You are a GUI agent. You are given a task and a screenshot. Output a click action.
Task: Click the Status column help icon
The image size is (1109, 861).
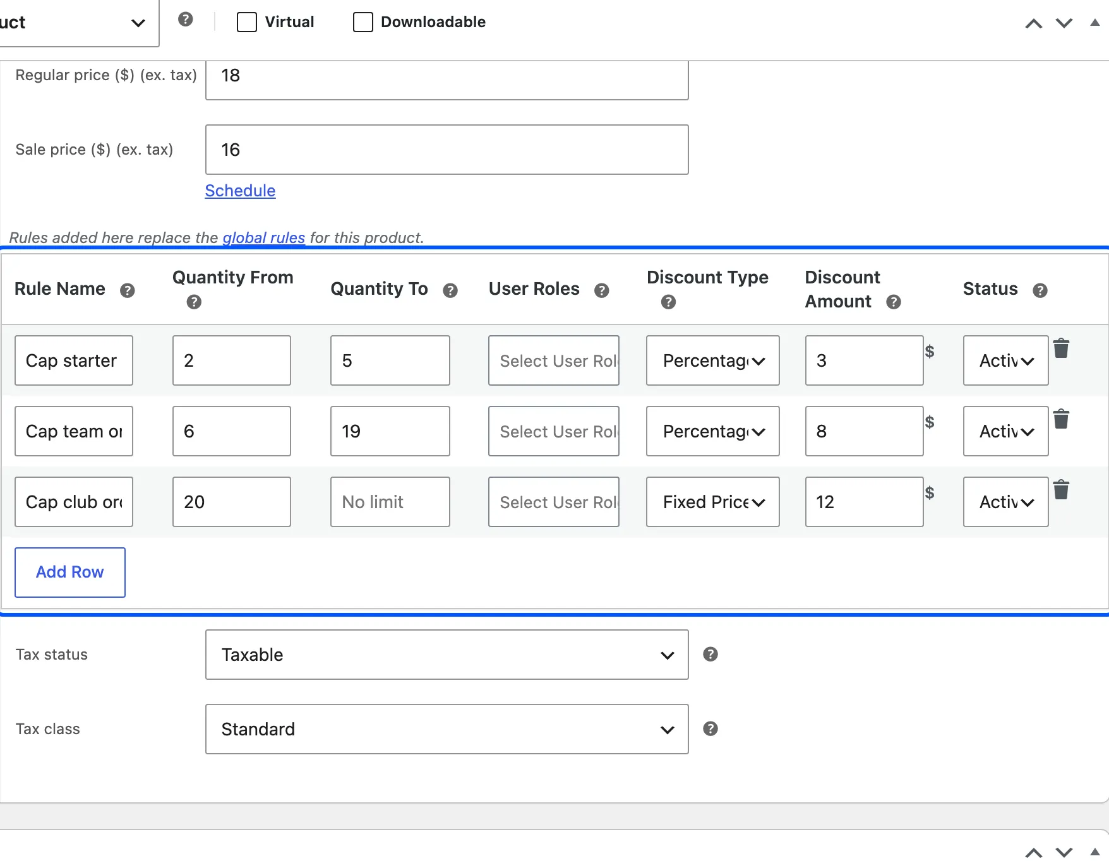coord(1040,290)
